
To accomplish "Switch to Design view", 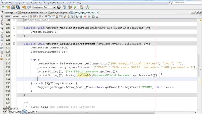I will (16, 16).
